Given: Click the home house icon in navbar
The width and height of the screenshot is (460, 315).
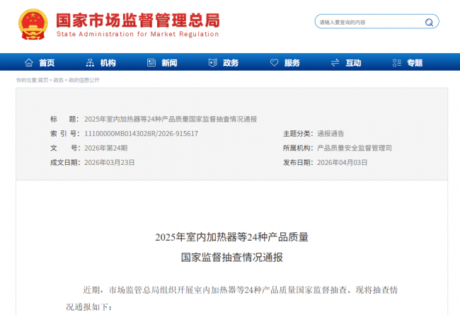Looking at the screenshot, I should [29, 62].
